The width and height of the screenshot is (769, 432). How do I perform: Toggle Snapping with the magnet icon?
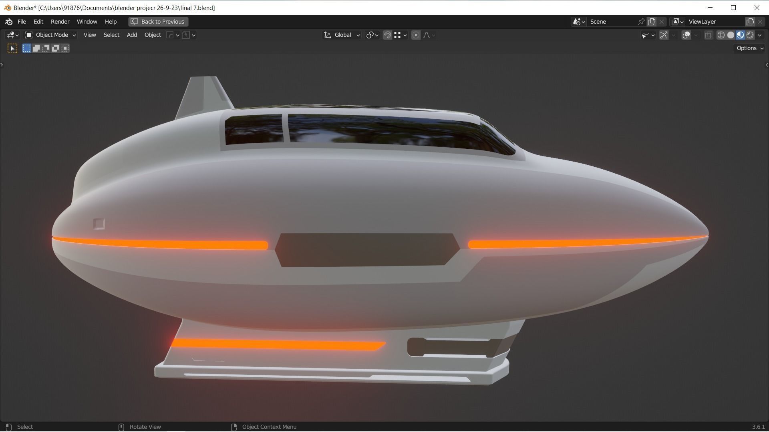[x=387, y=35]
